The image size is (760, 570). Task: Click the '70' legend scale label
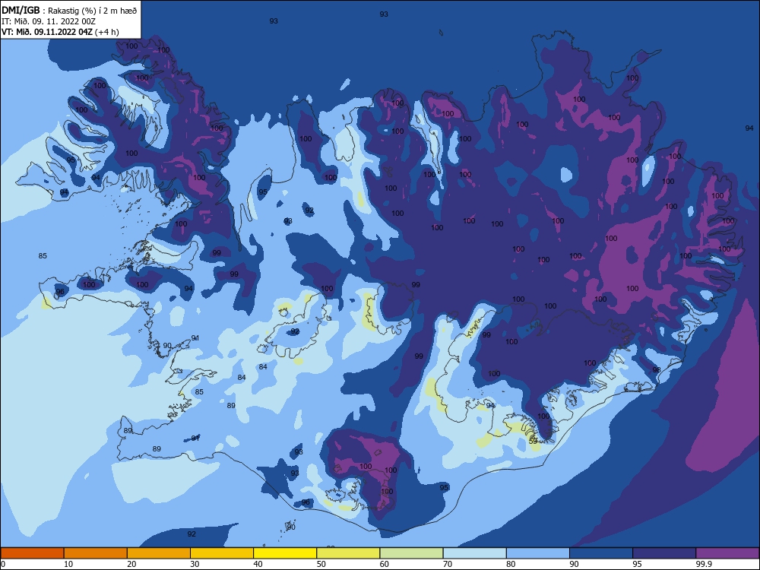tap(448, 564)
